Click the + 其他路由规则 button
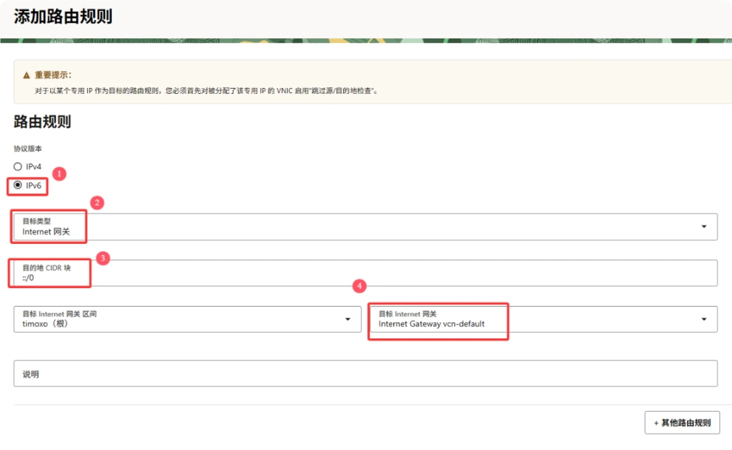Screen dimensions: 732x450 coord(682,423)
